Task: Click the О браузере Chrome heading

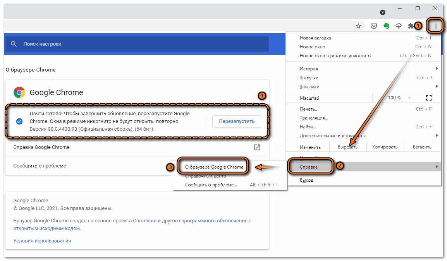Action: point(31,70)
